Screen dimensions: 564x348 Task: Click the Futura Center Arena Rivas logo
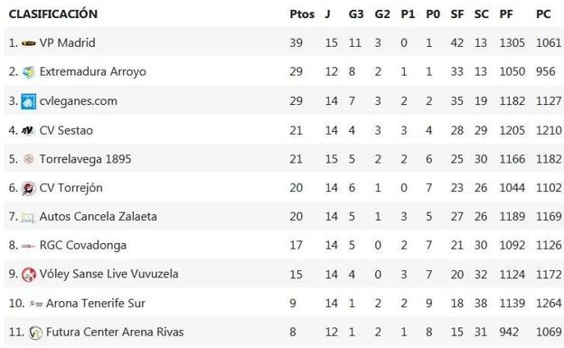(35, 332)
